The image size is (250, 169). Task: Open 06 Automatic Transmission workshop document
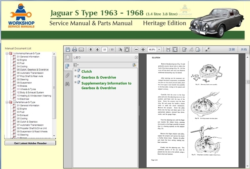click(x=30, y=73)
